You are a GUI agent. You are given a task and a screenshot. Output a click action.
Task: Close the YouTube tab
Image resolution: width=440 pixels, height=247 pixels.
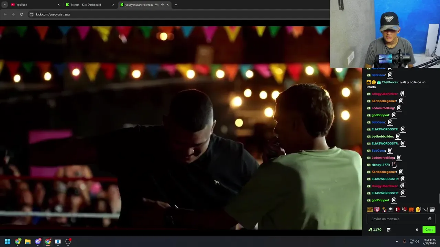point(58,5)
